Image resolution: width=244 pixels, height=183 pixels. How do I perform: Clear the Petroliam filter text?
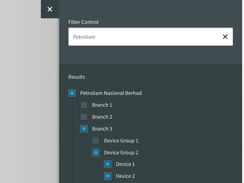(225, 37)
